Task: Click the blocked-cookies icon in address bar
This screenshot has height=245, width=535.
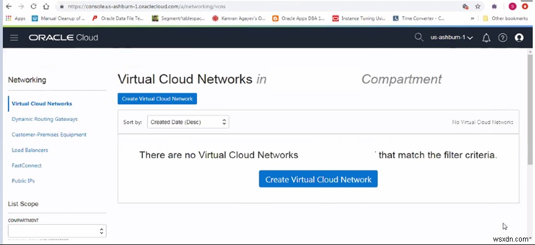Action: (x=465, y=6)
